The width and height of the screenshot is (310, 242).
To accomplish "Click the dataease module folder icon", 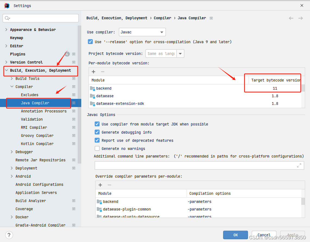I will [92, 96].
